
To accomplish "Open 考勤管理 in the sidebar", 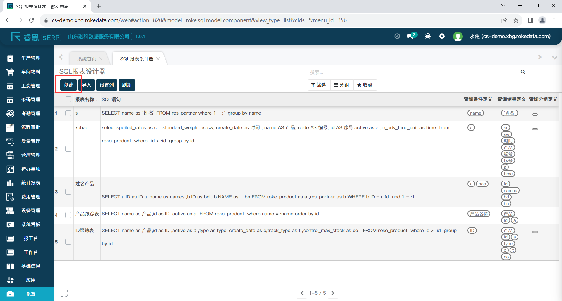I will coord(30,113).
